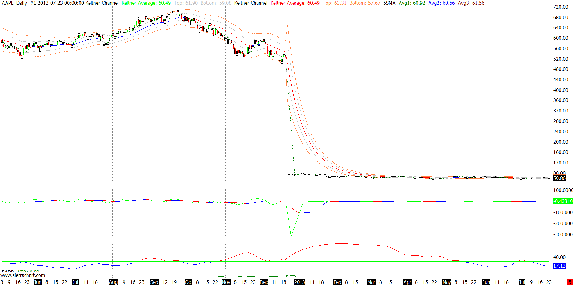The width and height of the screenshot is (573, 285).
Task: Click the 720.00 price axis label
Action: coord(561,7)
